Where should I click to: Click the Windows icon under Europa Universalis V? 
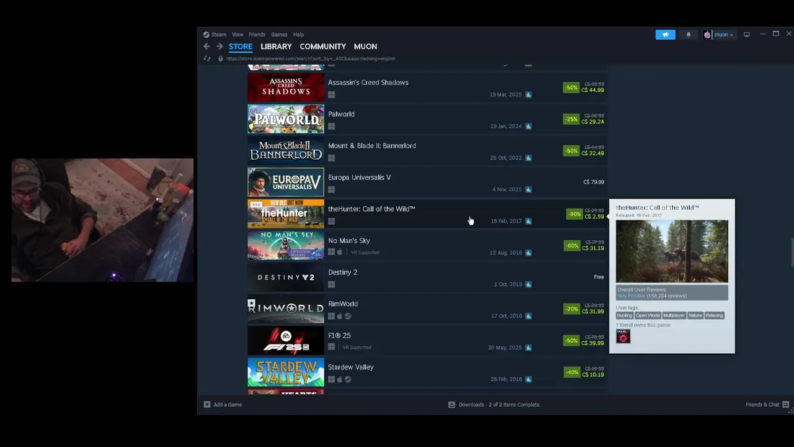coord(331,190)
